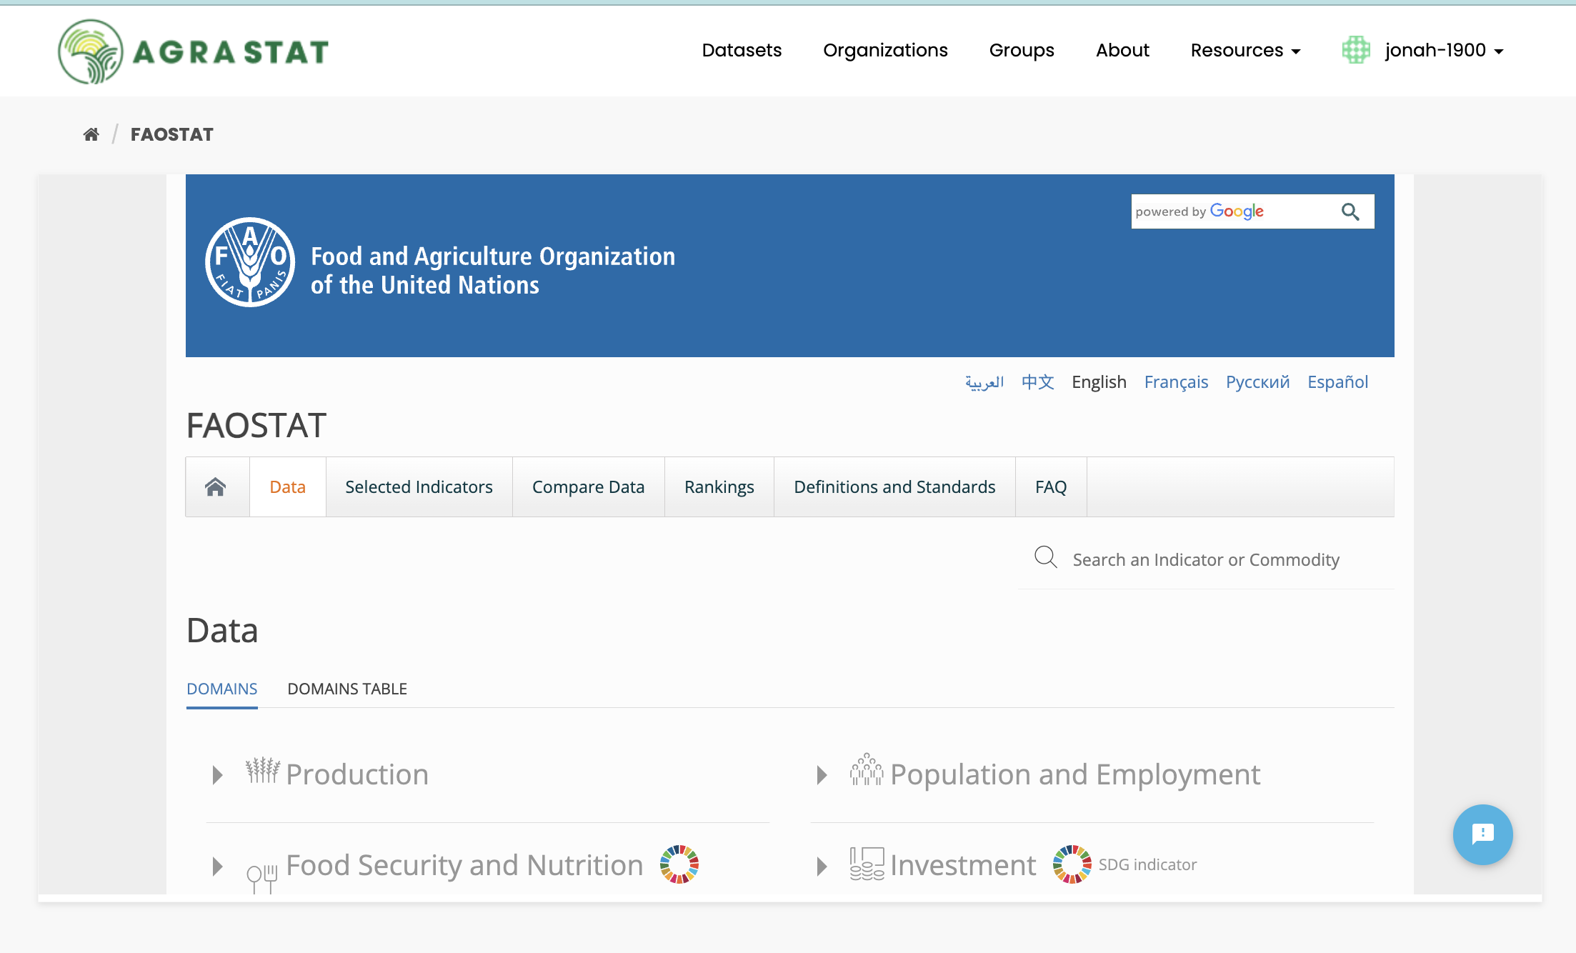This screenshot has height=953, width=1576.
Task: Click SDG wheel beside Investment
Action: [x=1072, y=864]
